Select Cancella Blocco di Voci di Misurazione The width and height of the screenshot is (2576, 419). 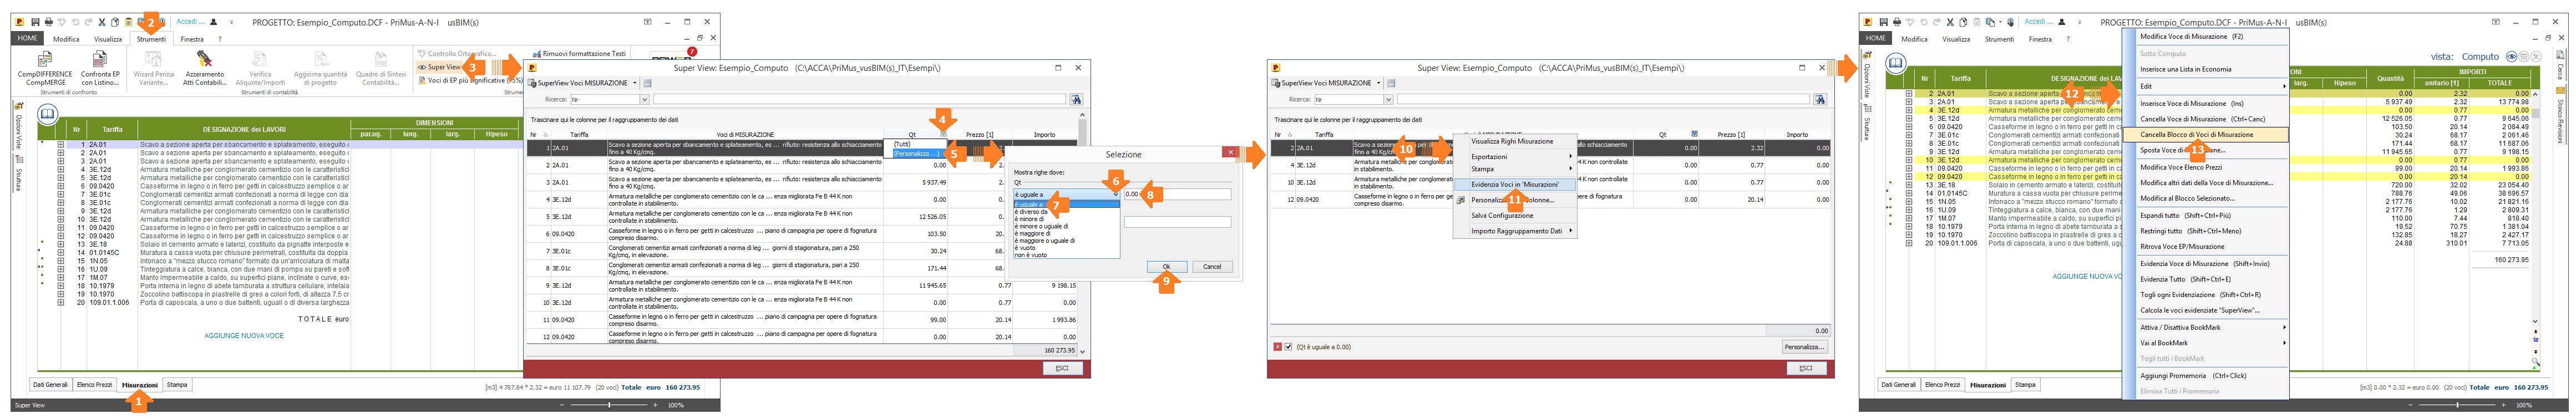[2196, 134]
